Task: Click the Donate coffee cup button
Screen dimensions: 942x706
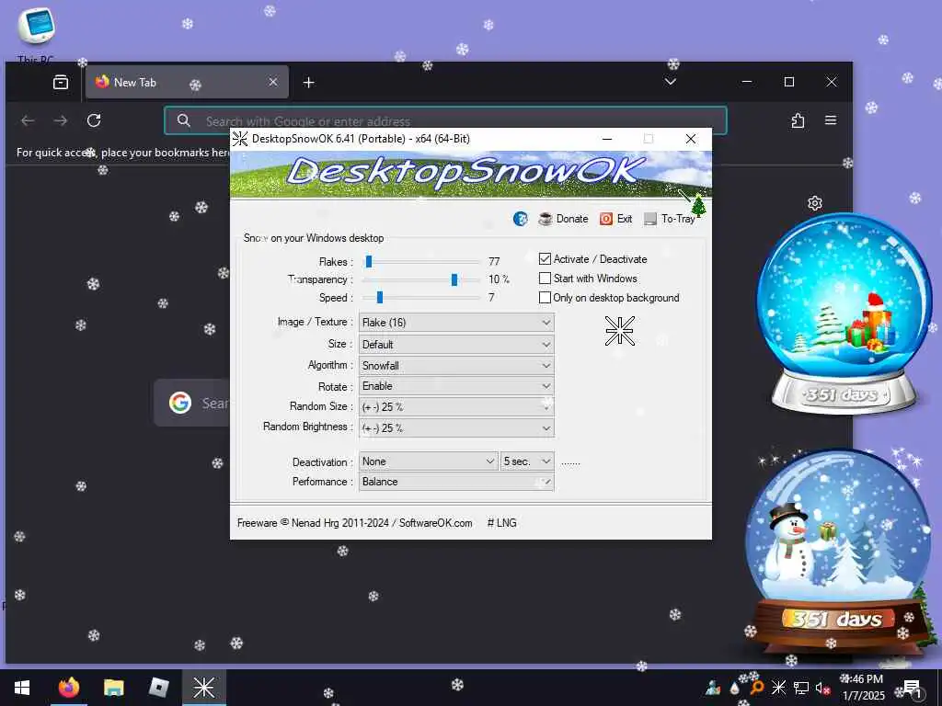Action: 564,219
